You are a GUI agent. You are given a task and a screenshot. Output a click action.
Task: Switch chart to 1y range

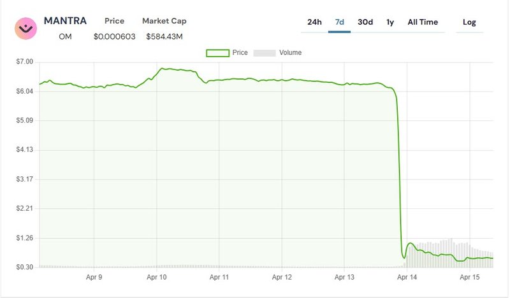point(390,22)
